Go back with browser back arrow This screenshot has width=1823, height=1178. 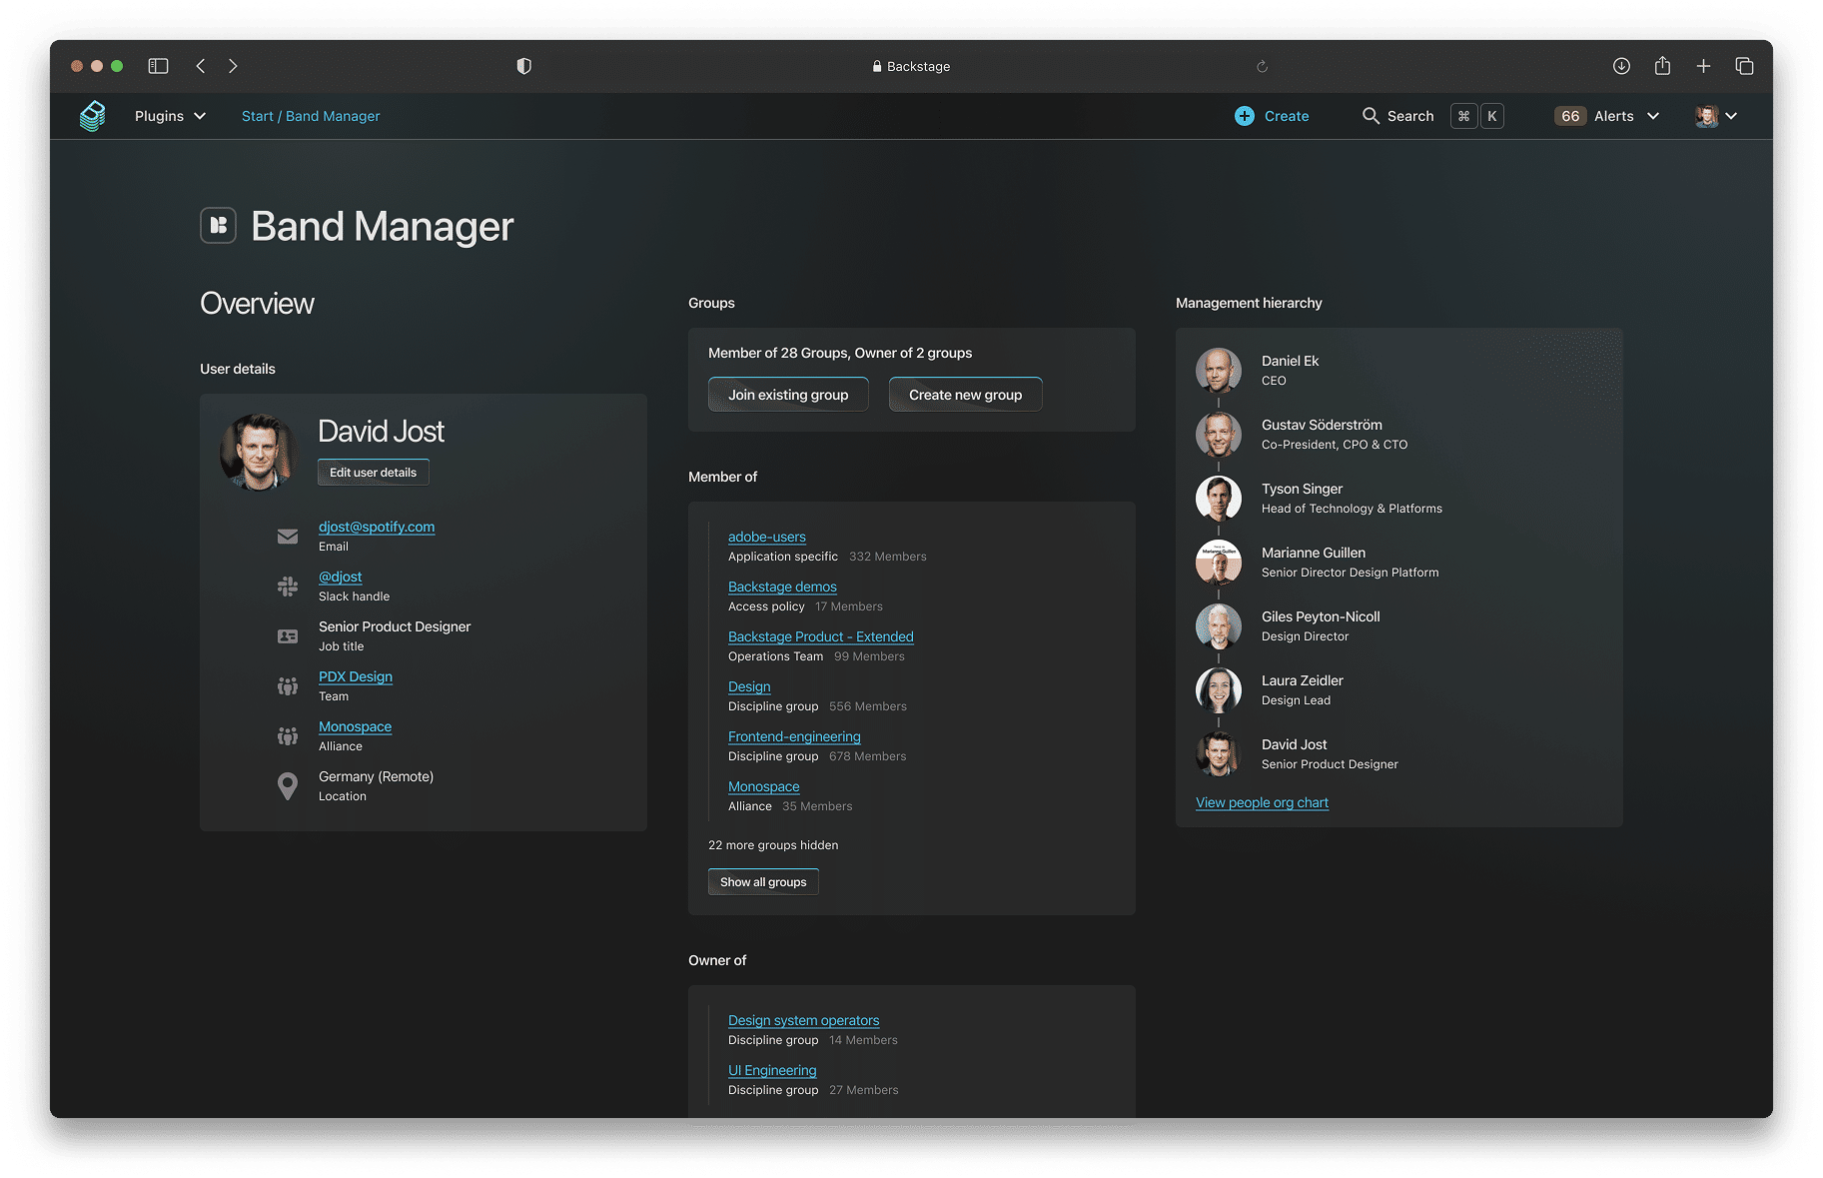pyautogui.click(x=201, y=66)
